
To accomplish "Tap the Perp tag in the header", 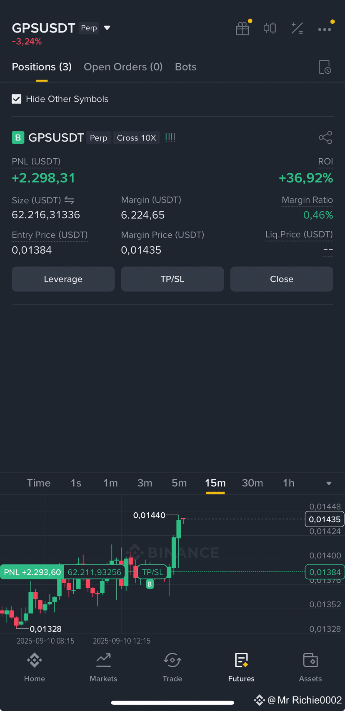I will (x=89, y=28).
